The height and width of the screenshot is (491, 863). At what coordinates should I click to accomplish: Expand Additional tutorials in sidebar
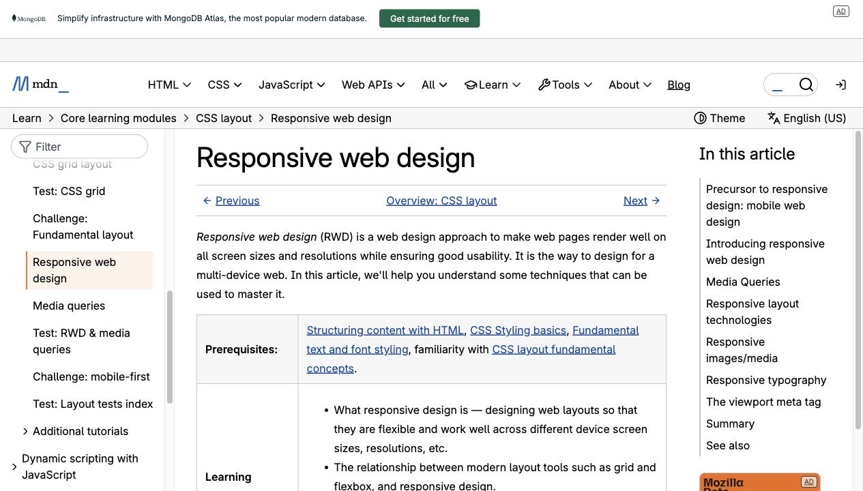(x=75, y=431)
